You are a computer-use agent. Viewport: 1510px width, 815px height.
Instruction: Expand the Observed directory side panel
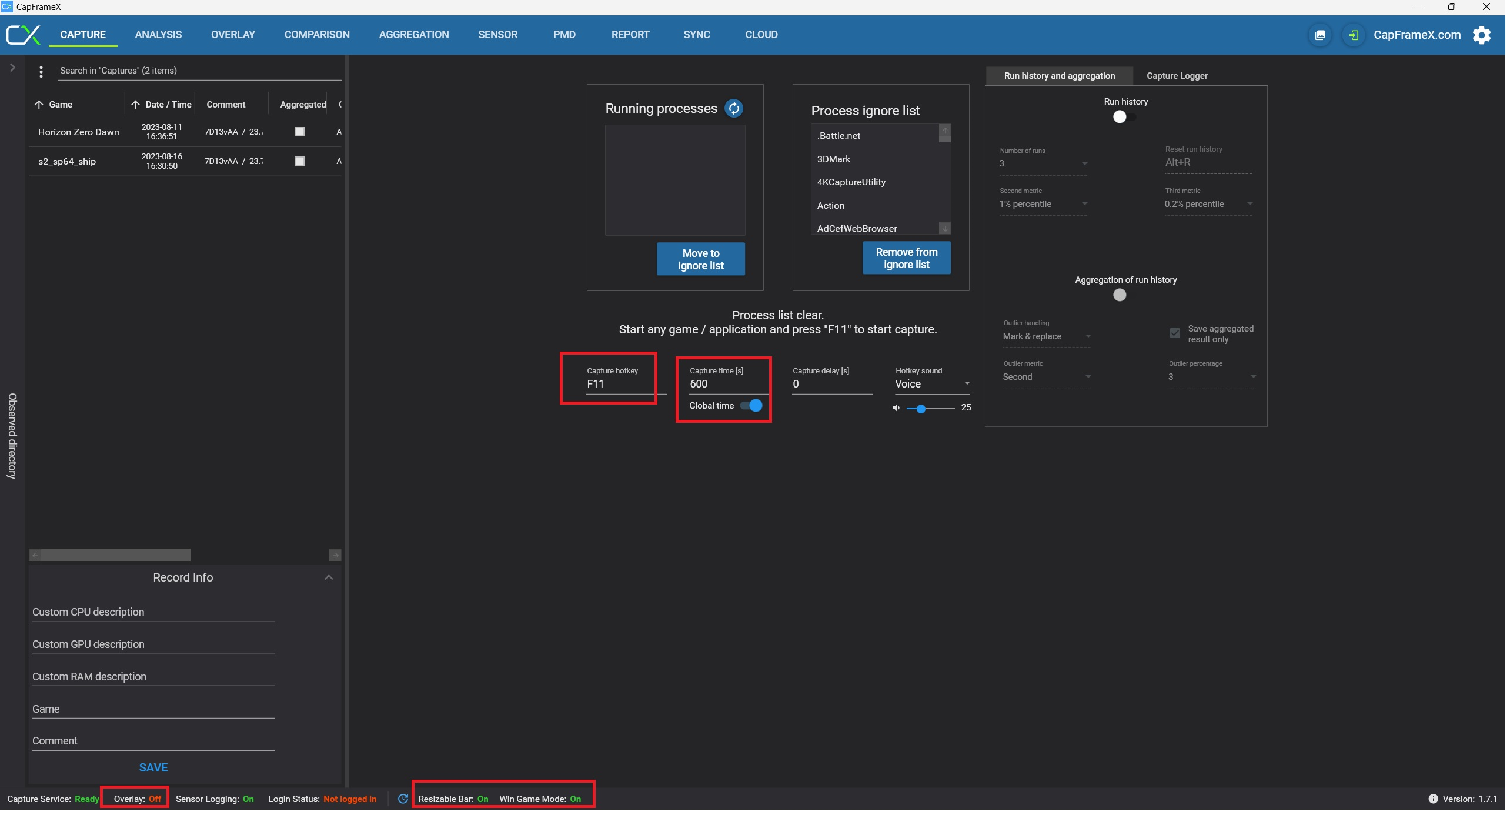(x=12, y=68)
